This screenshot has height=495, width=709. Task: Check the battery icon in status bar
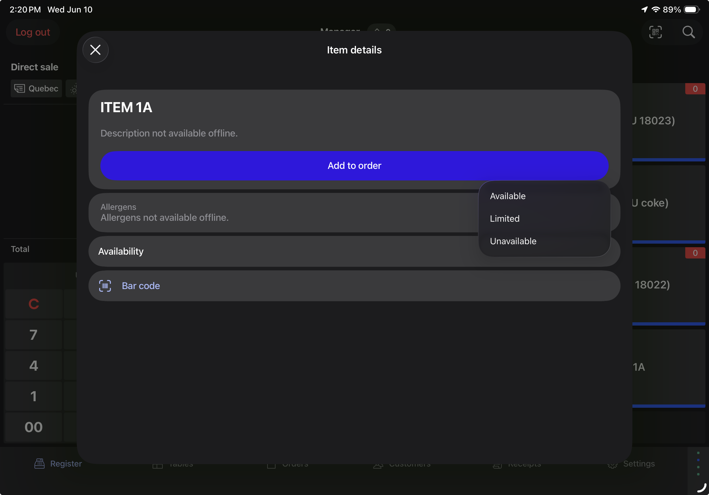[692, 9]
